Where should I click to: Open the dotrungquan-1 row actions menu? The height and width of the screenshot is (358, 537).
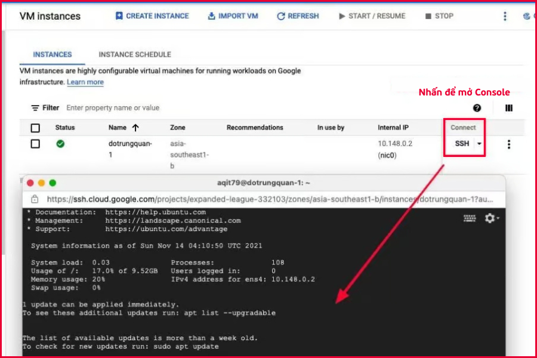(x=509, y=144)
